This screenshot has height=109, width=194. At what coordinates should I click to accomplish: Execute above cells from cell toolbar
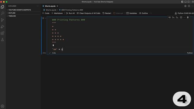[173, 18]
